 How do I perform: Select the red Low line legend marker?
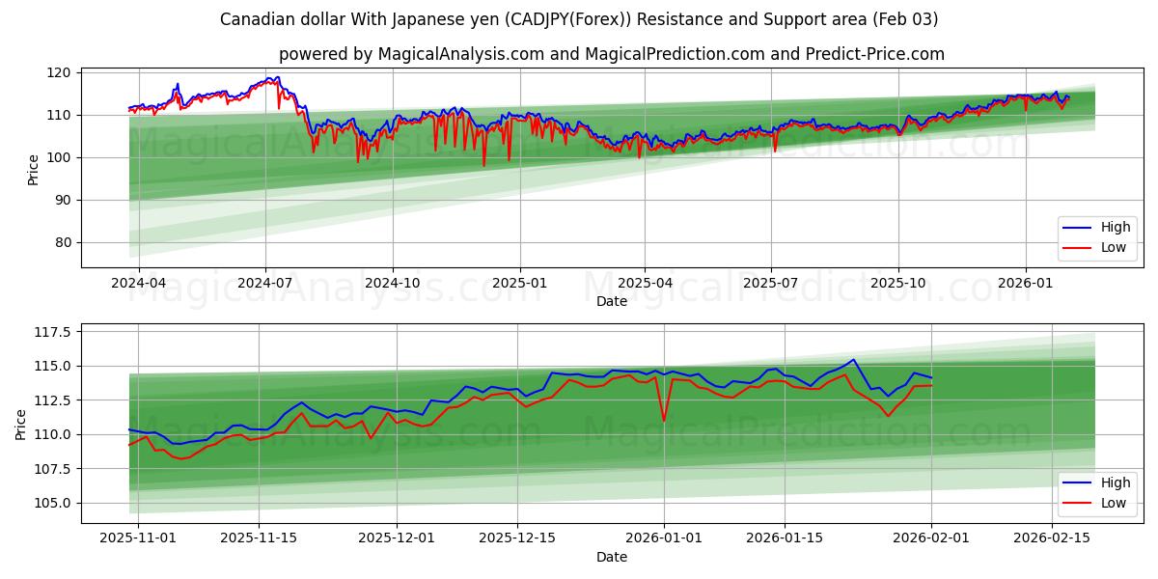point(1078,247)
